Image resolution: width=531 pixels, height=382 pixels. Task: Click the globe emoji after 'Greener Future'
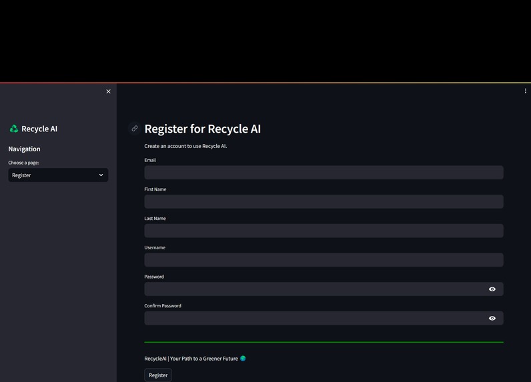(x=243, y=358)
